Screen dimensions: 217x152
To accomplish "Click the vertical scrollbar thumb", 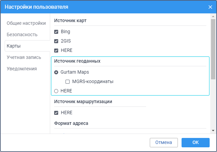I will coord(213,50).
